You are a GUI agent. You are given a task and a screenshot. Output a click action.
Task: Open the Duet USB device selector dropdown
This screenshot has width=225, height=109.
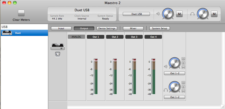pos(136,14)
